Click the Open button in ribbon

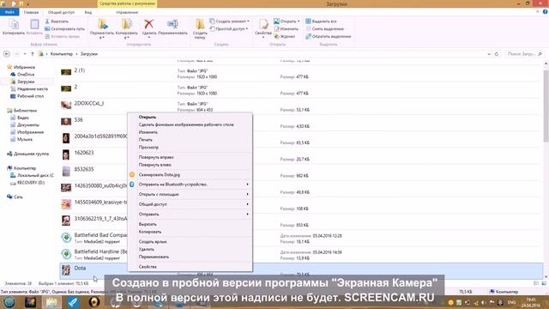(x=286, y=21)
